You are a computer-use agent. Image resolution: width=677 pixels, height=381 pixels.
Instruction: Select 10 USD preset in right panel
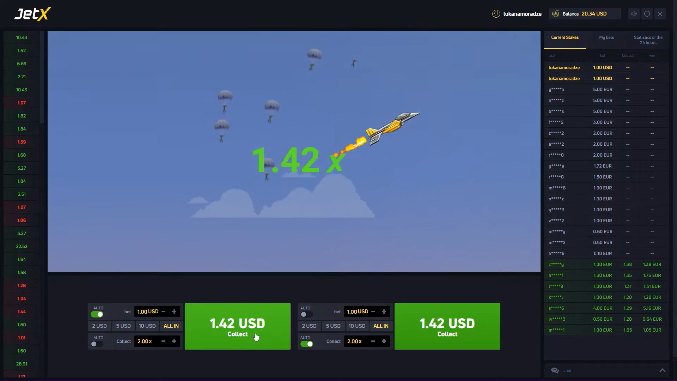[357, 326]
